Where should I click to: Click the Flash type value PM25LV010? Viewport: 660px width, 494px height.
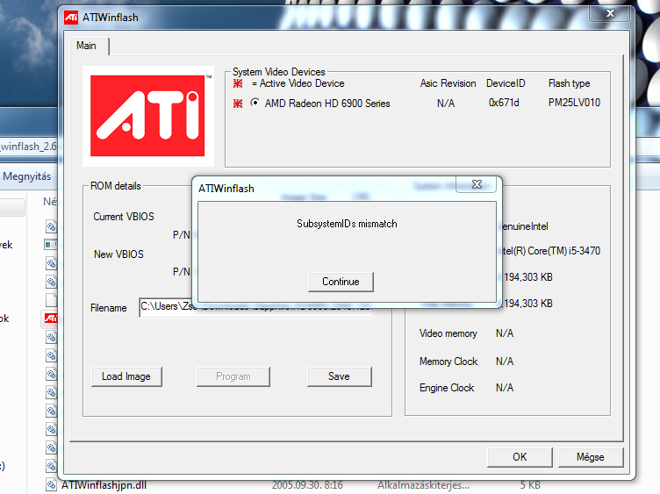(x=574, y=103)
